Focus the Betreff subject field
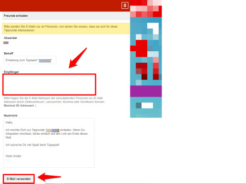The height and width of the screenshot is (184, 246). tap(30, 60)
